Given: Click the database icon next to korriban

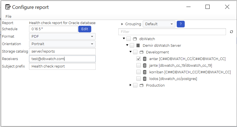Looking at the screenshot, I should click(145, 72).
